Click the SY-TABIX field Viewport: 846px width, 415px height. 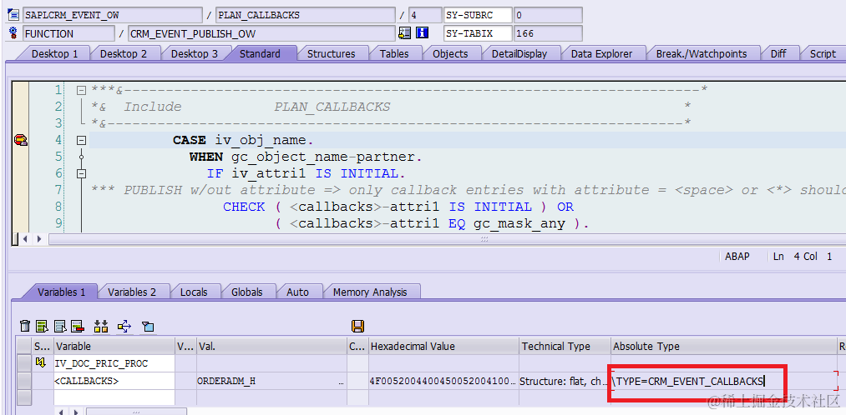[478, 34]
